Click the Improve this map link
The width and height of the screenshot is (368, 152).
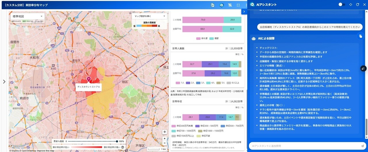click(46, 151)
